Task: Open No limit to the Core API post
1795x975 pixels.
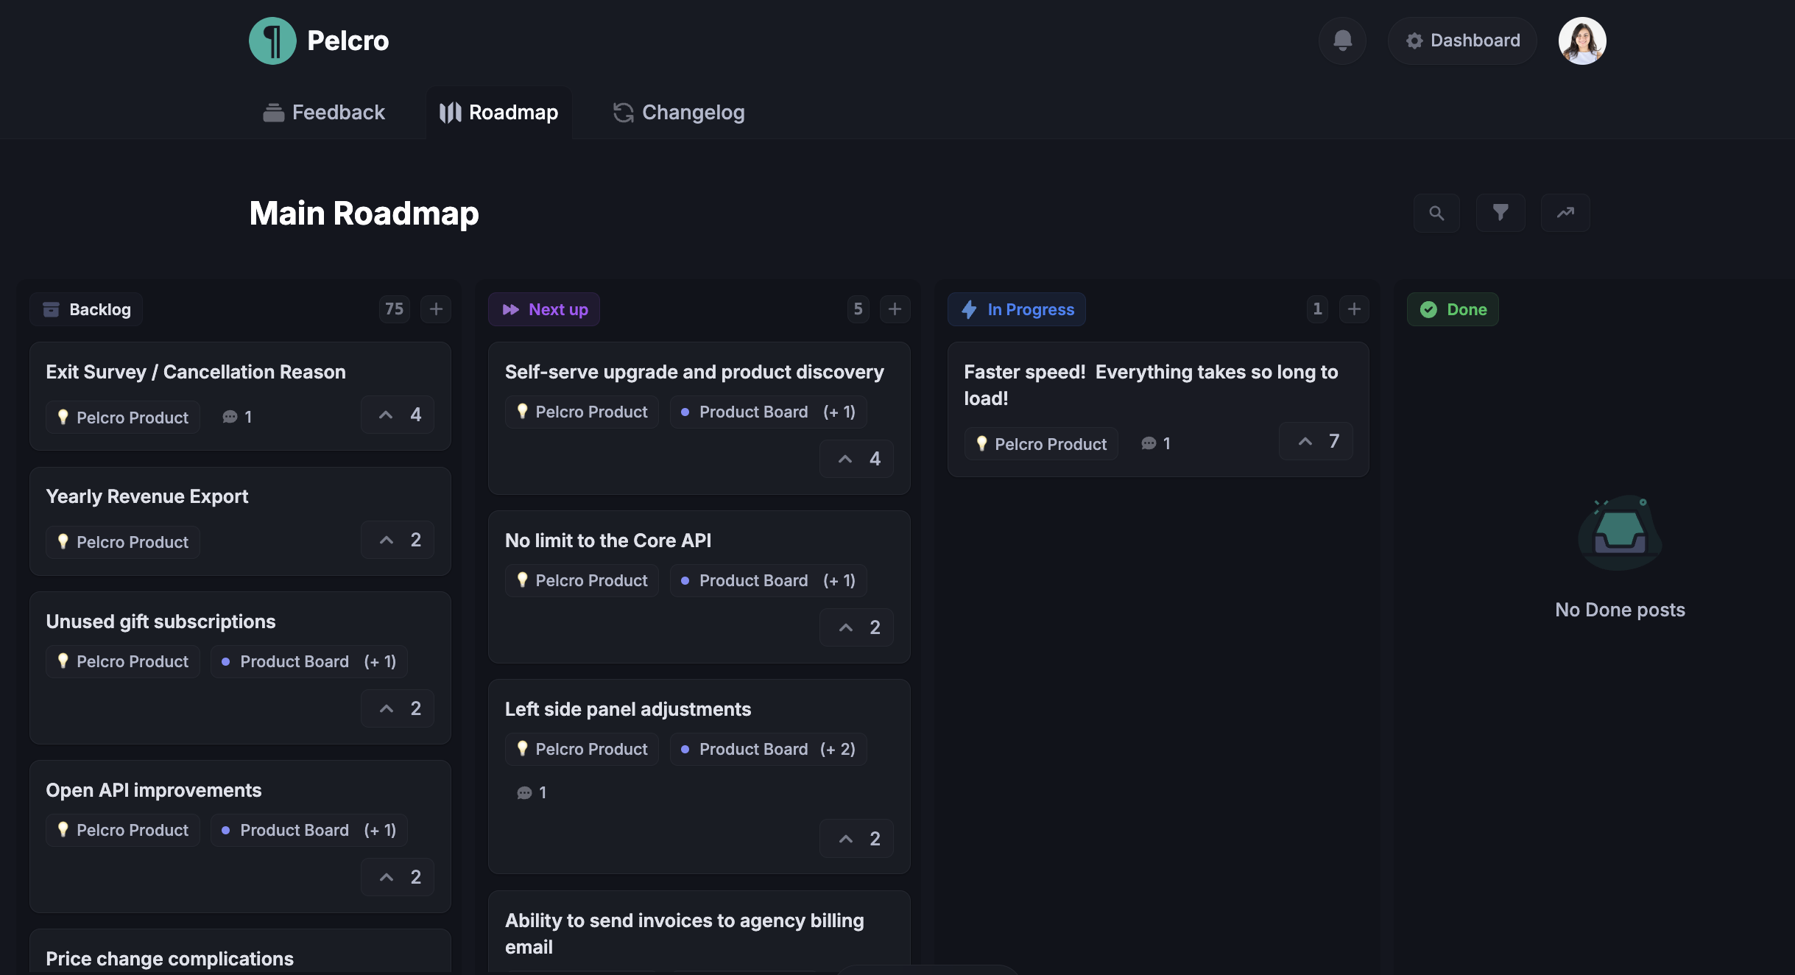Action: pos(608,541)
